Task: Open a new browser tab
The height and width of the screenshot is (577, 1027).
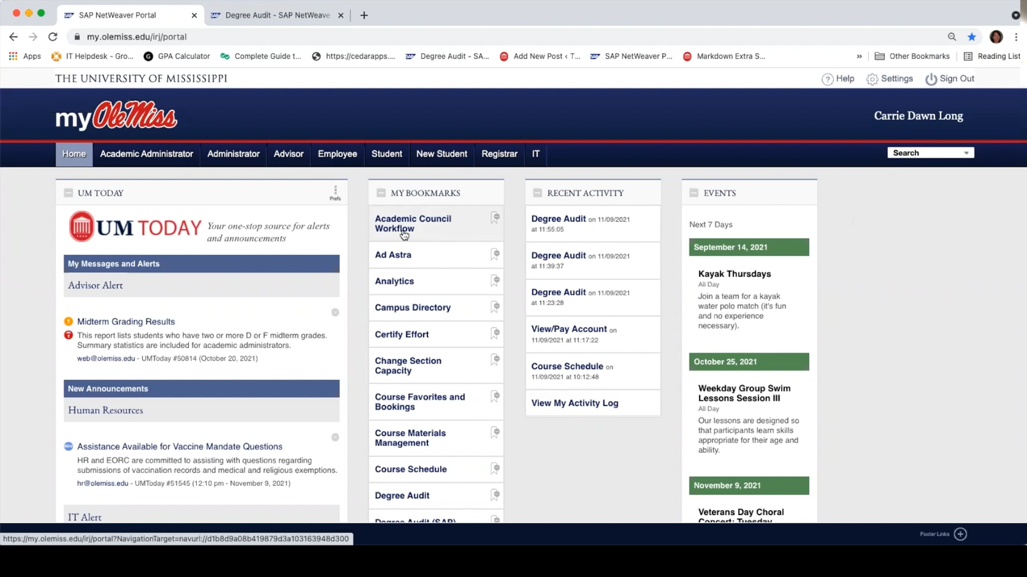Action: pos(364,15)
